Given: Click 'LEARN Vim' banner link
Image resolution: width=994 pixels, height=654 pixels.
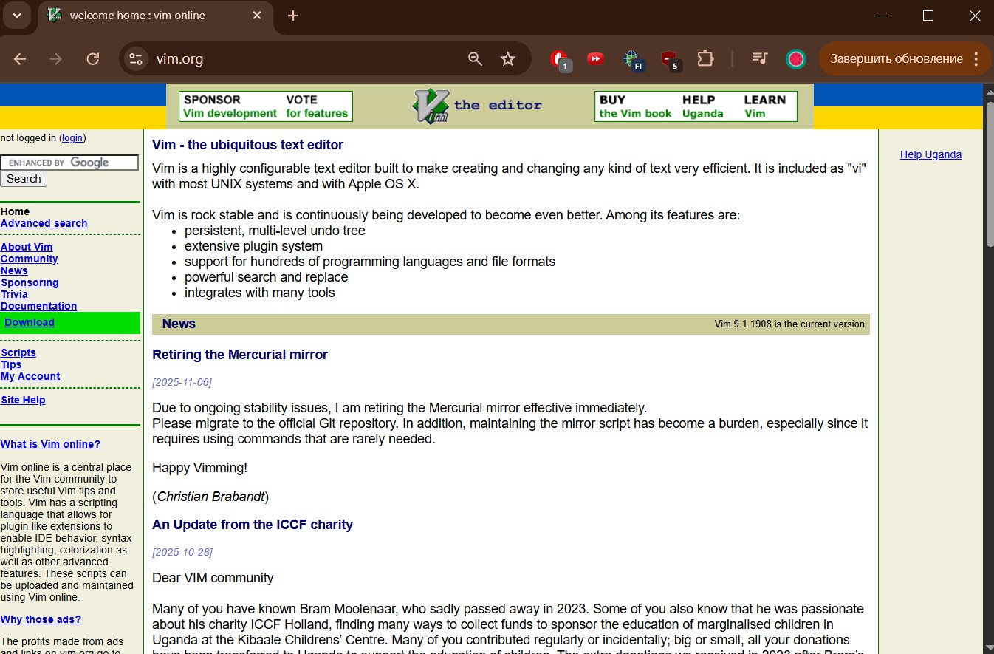Looking at the screenshot, I should [x=765, y=106].
